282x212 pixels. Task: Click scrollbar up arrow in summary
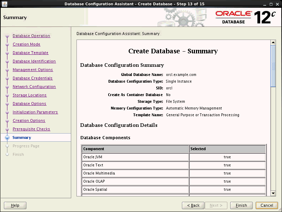[x=273, y=43]
